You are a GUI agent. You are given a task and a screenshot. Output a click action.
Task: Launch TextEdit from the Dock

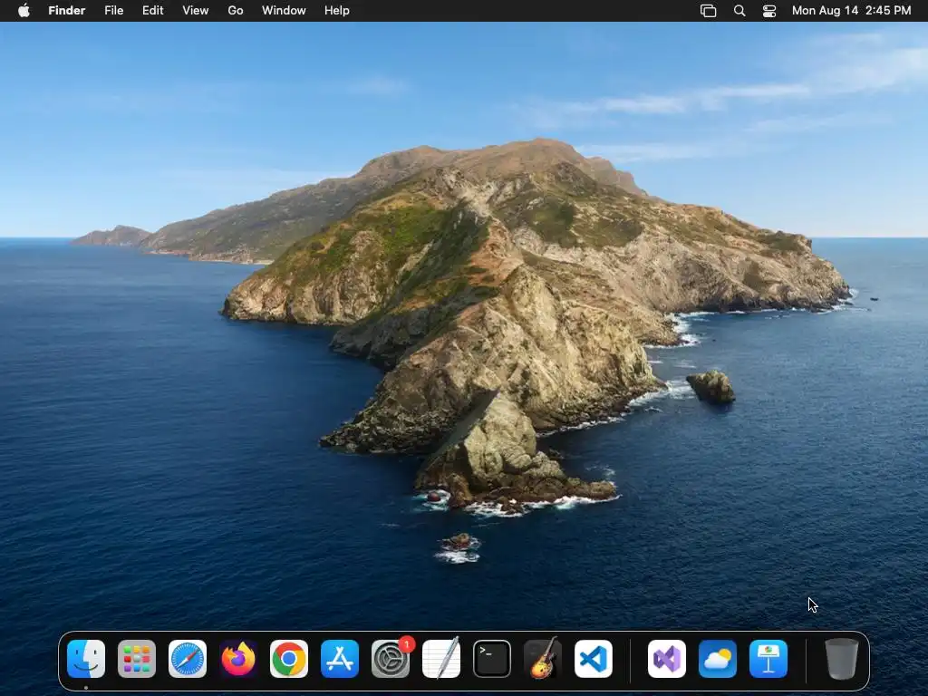tap(441, 659)
